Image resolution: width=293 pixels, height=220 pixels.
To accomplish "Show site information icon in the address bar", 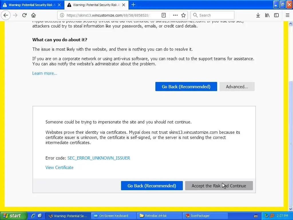I will pyautogui.click(x=62, y=15).
